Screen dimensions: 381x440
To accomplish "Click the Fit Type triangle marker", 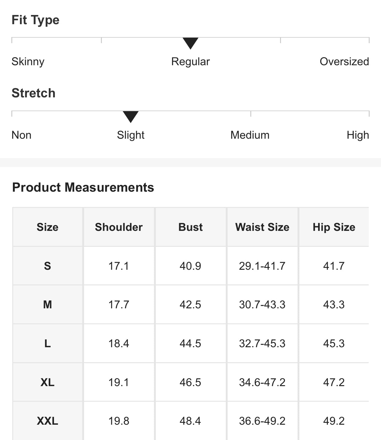I will point(190,43).
